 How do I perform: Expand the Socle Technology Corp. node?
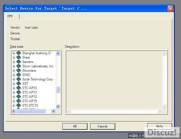click(x=14, y=79)
